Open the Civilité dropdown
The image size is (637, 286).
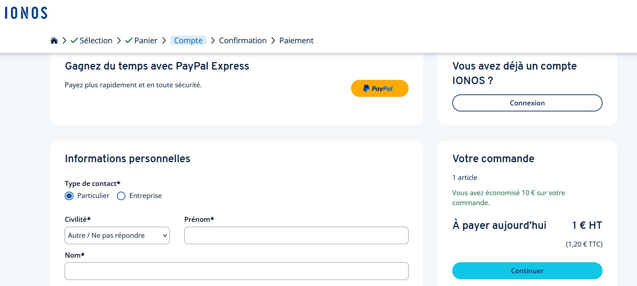click(117, 236)
